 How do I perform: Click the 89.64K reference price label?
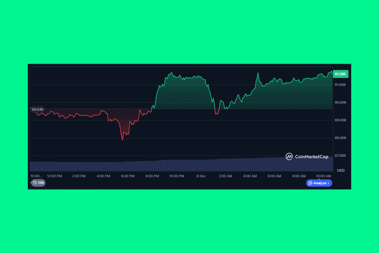tap(37, 110)
